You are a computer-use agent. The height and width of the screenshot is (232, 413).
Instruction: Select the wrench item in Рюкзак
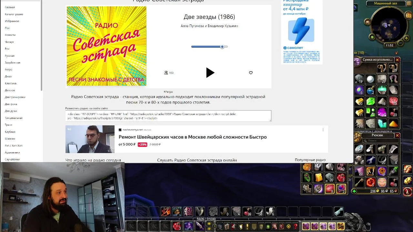pos(371,160)
